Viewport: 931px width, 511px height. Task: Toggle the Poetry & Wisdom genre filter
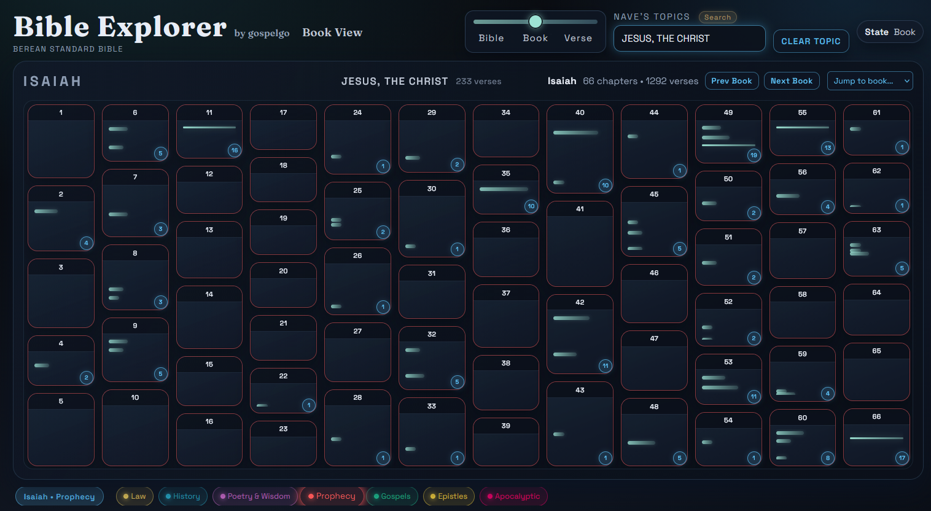point(255,496)
